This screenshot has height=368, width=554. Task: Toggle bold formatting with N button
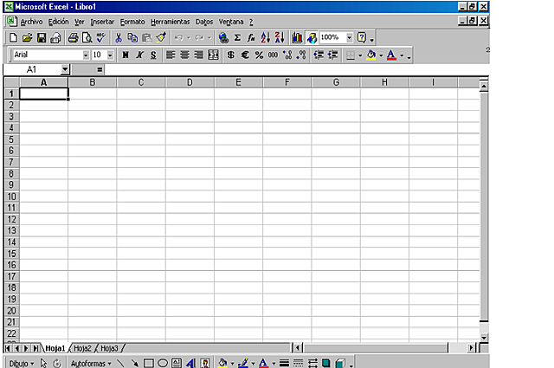[126, 55]
